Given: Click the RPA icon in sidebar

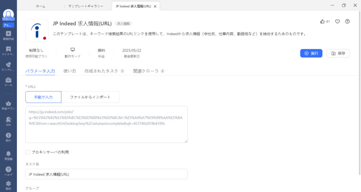Looking at the screenshot, I should (8, 120).
